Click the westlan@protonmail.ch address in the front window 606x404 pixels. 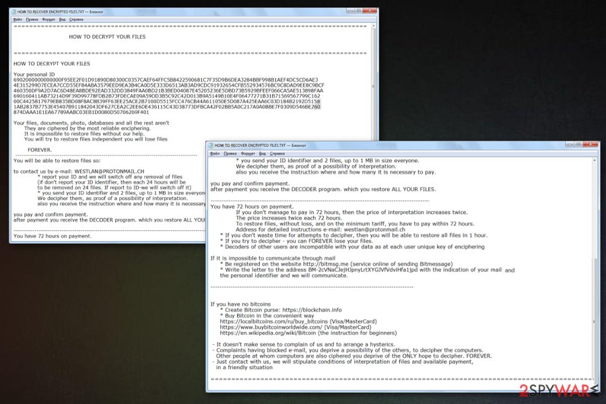click(x=374, y=230)
